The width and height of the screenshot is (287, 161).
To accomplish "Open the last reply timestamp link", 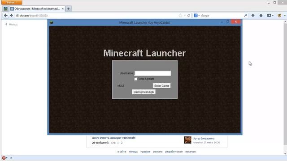I will (206, 142).
